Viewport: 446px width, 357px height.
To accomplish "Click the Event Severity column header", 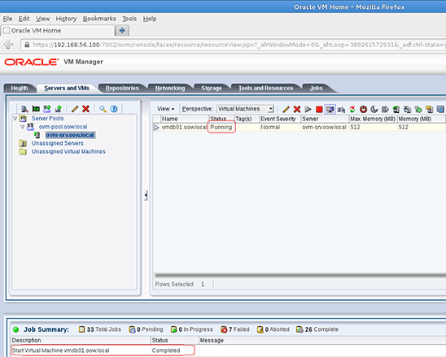I will point(280,119).
